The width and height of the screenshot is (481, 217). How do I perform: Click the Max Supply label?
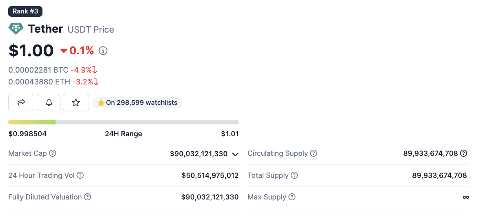[x=267, y=197]
